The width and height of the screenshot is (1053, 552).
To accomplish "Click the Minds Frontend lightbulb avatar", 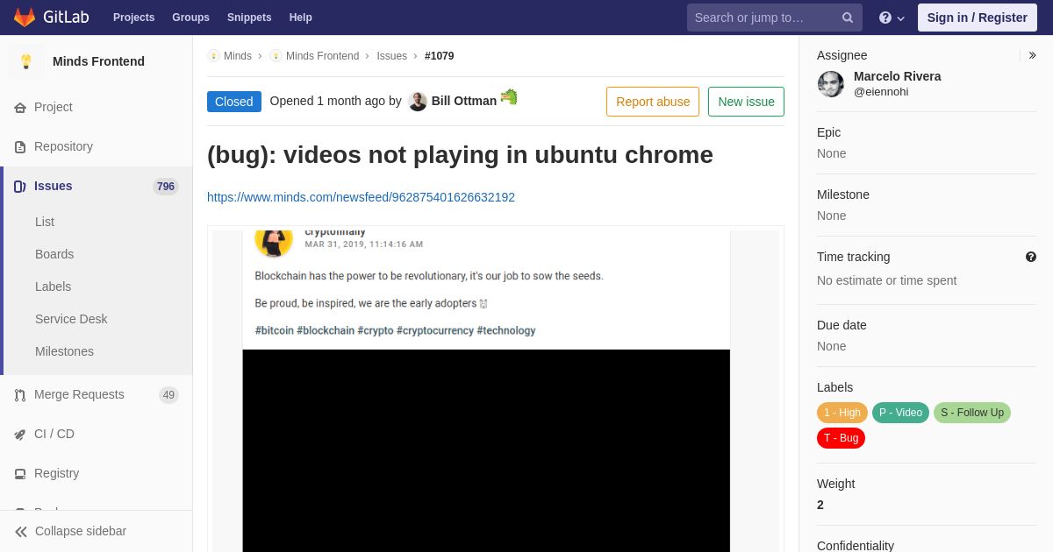I will pos(26,61).
